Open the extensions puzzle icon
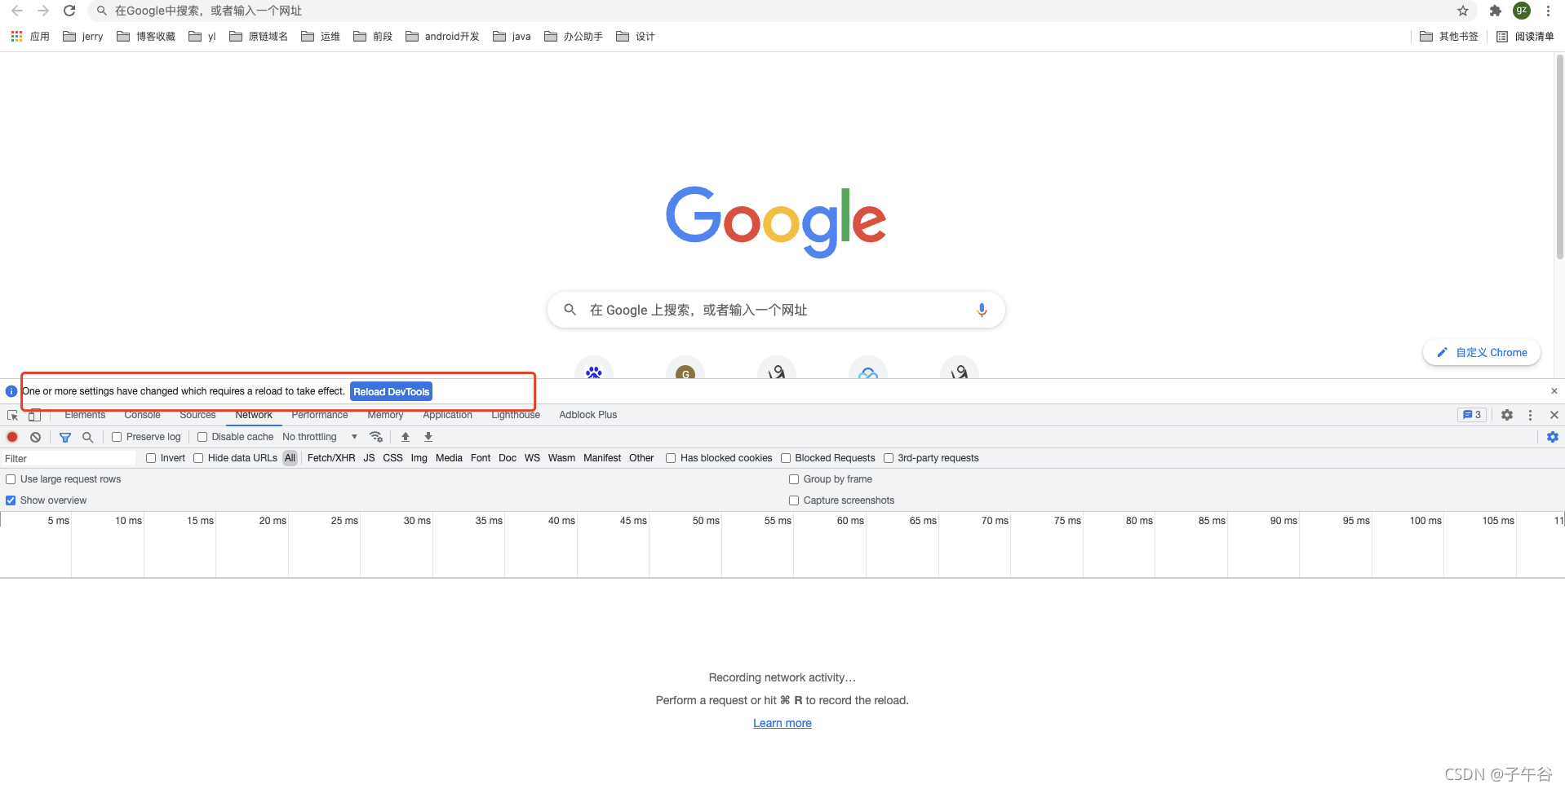The width and height of the screenshot is (1565, 789). point(1495,11)
